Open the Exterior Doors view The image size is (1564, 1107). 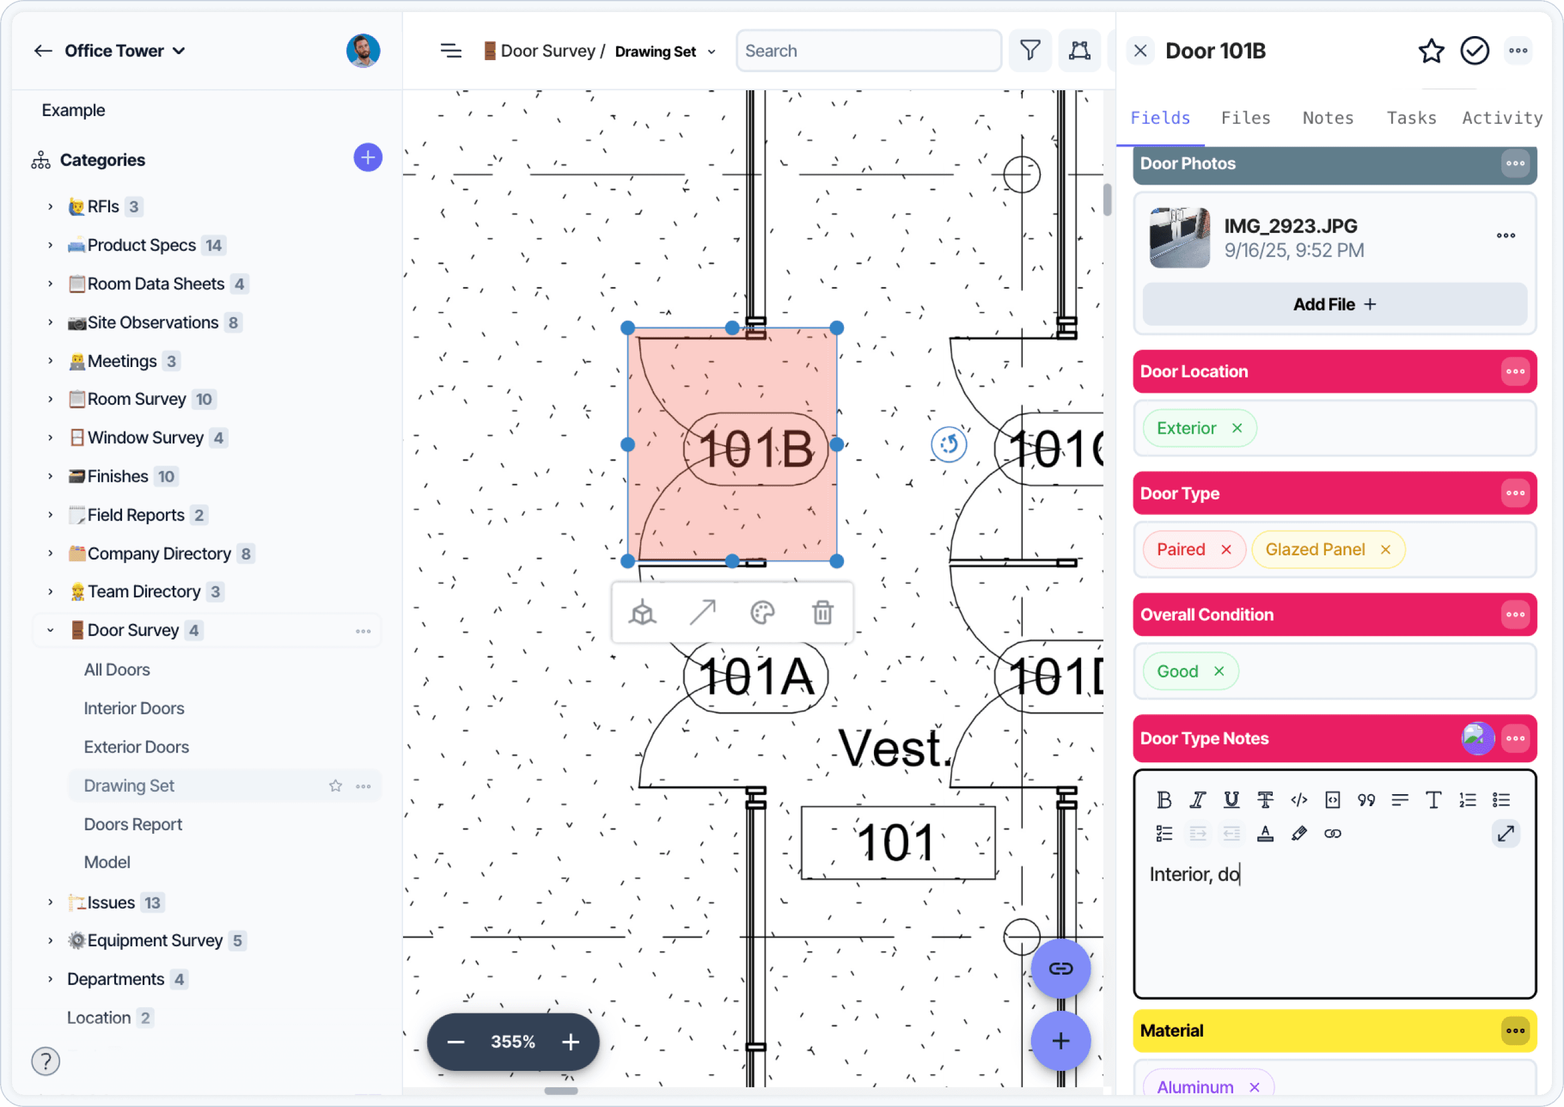(137, 747)
